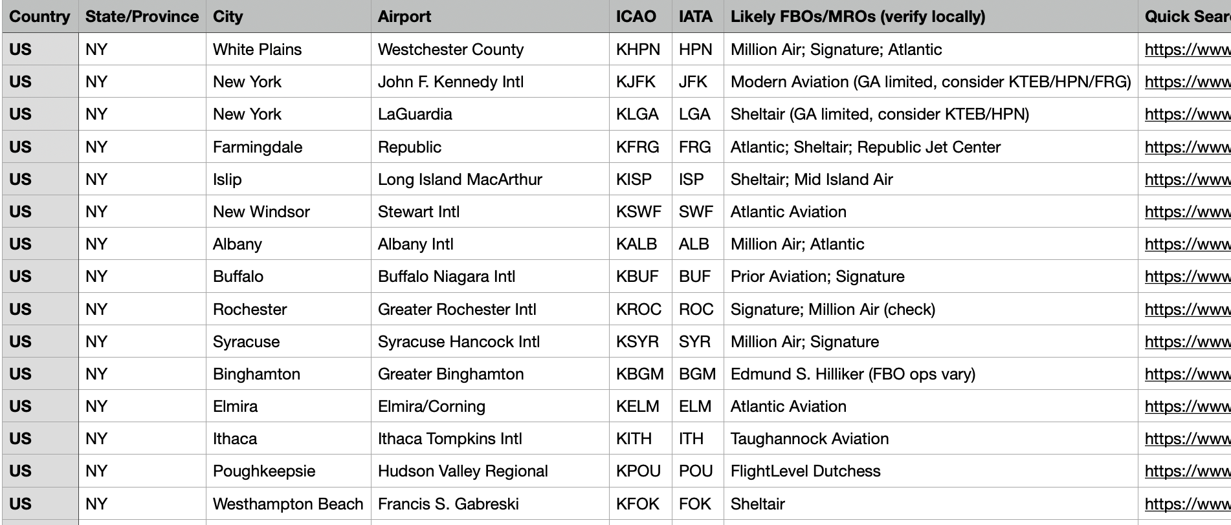Viewport: 1231px width, 525px height.
Task: Click the cell with FlightLevel Dutchess
Action: point(931,471)
